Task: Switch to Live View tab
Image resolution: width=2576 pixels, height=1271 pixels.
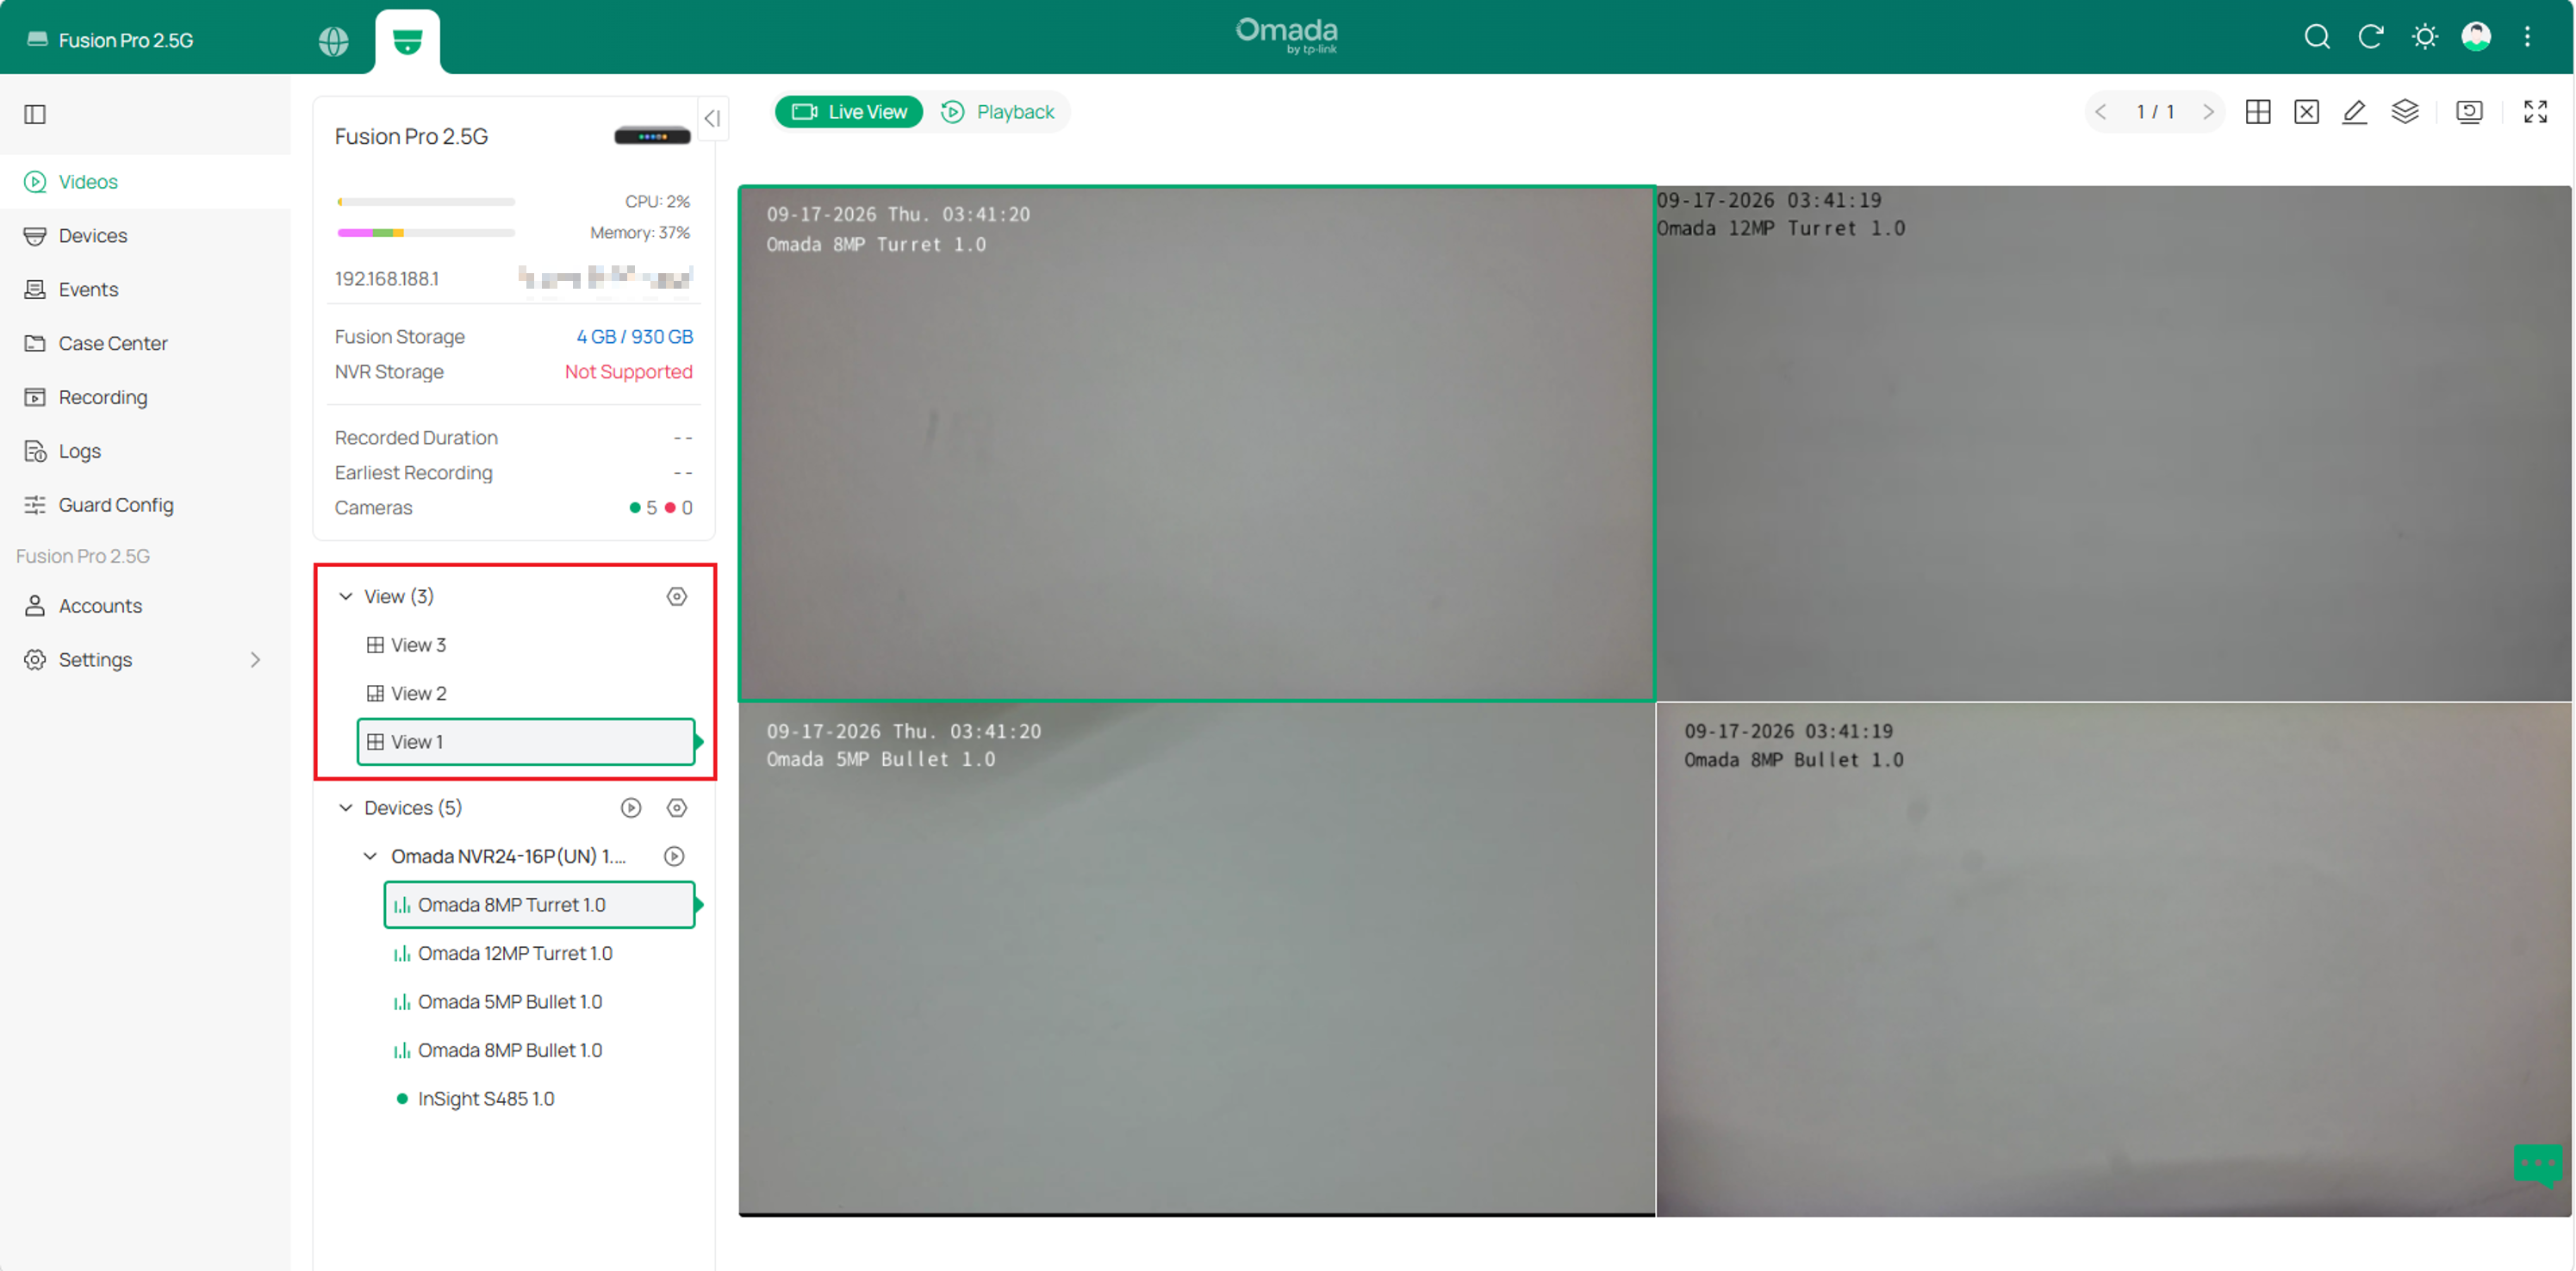Action: 849,112
